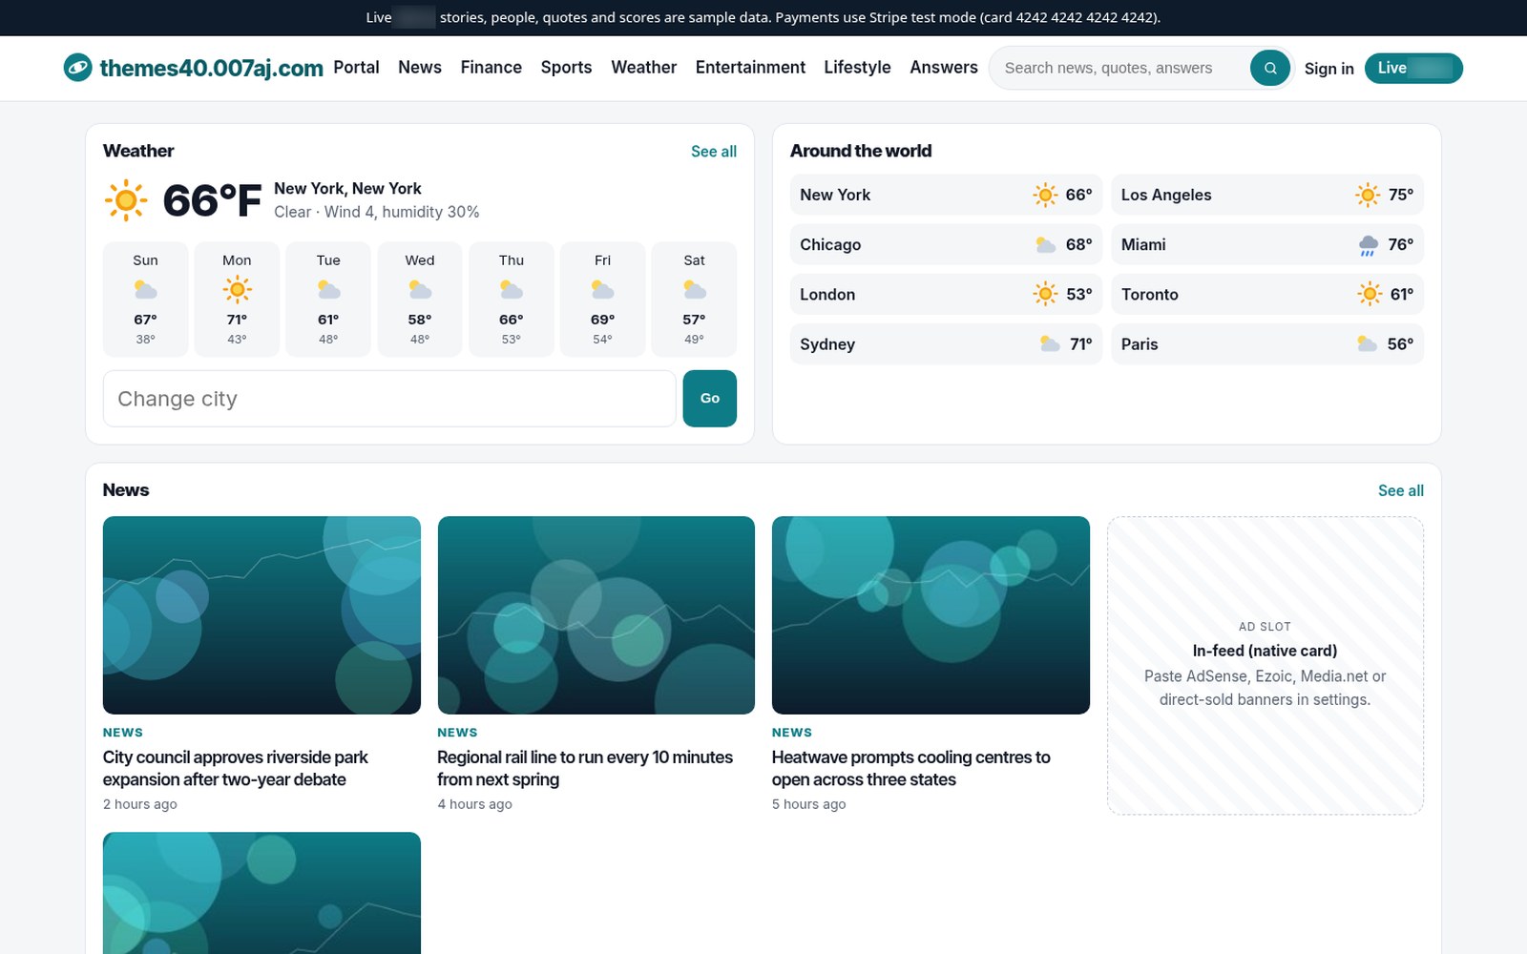The height and width of the screenshot is (954, 1527).
Task: Focus the search news, quotes, answers field
Action: pos(1121,68)
